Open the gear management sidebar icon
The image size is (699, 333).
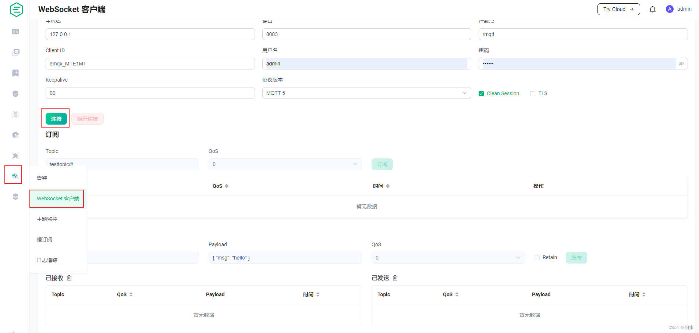15,135
